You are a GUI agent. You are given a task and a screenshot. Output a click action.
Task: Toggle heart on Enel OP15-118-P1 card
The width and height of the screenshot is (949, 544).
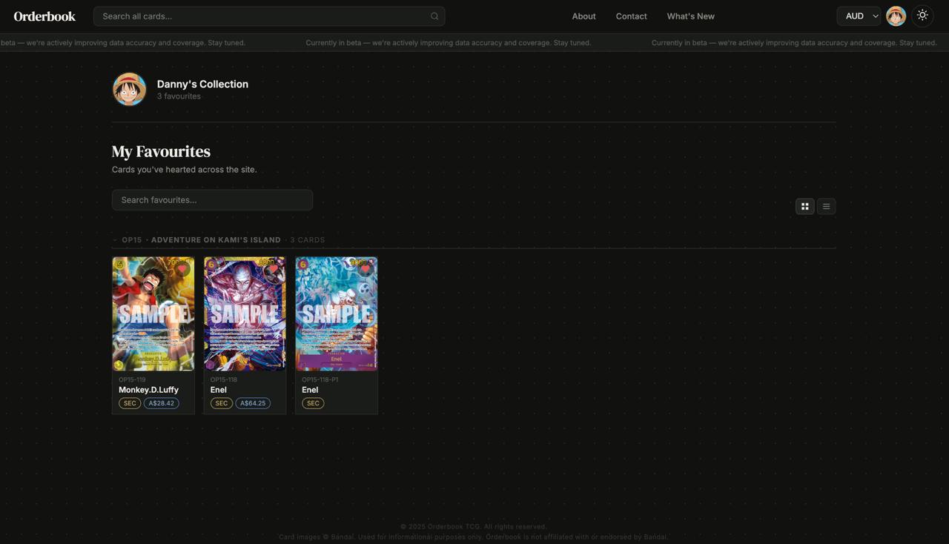(366, 269)
